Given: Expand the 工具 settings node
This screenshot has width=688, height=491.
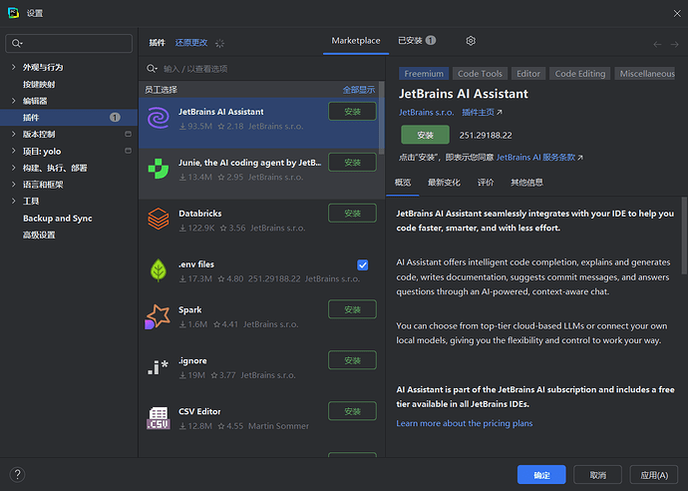Looking at the screenshot, I should coord(13,201).
